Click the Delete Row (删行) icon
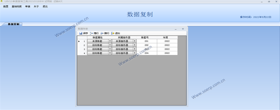This screenshot has width=280, height=110. point(102,33)
